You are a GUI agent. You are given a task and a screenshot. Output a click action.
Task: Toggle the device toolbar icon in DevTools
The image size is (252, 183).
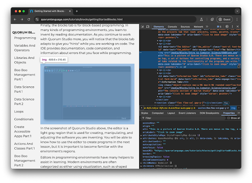pos(148,26)
